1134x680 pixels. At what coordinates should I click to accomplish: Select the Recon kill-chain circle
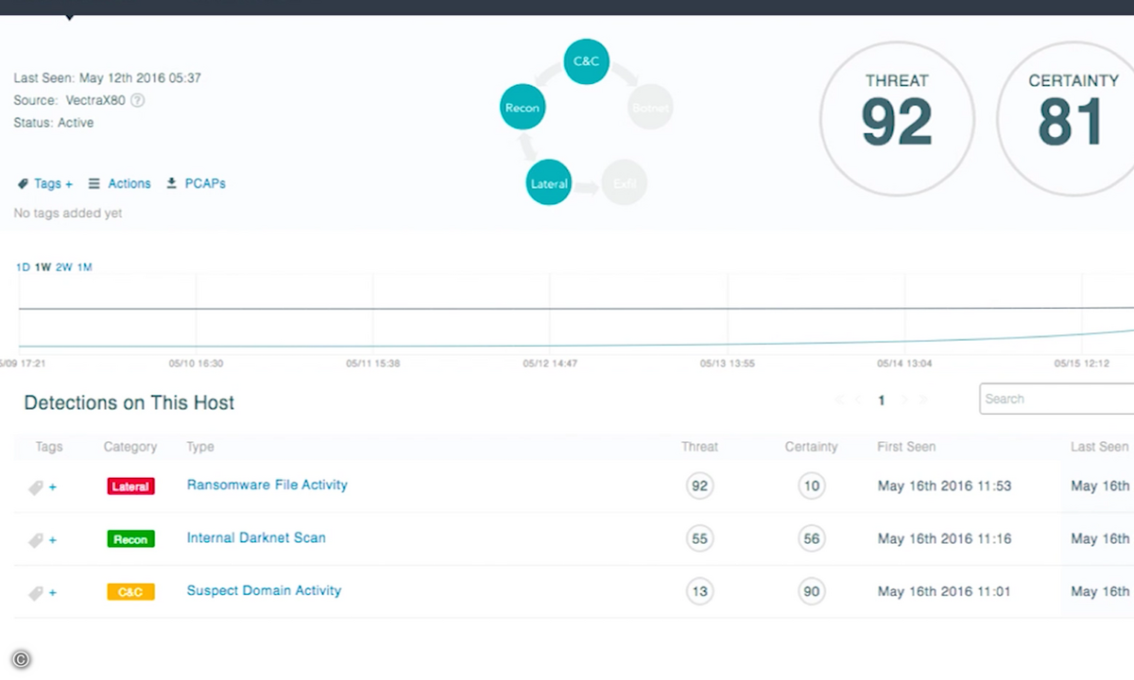coord(523,108)
